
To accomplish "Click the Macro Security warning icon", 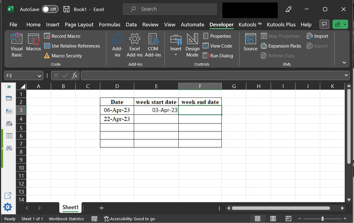I will coord(47,56).
